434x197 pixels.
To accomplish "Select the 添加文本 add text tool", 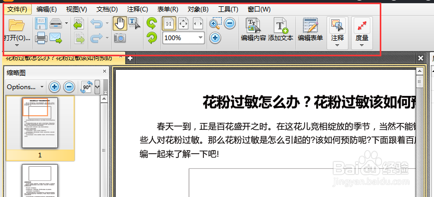I will 281,30.
